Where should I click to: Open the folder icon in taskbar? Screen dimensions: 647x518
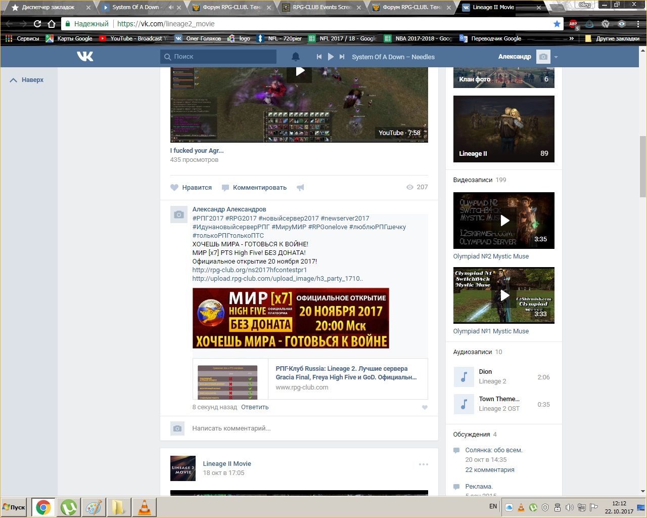pyautogui.click(x=119, y=507)
